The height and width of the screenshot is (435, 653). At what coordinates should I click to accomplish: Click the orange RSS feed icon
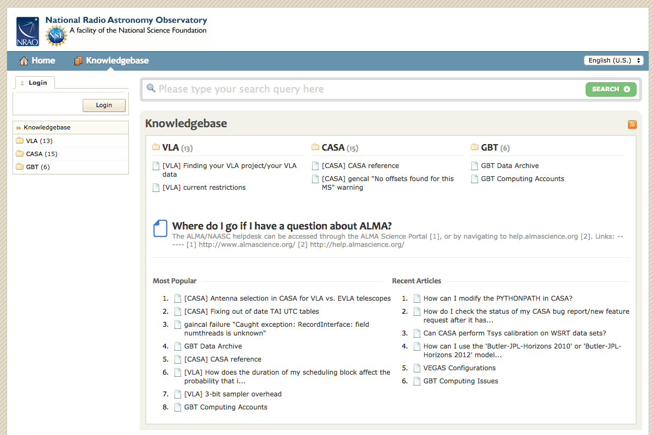[632, 125]
